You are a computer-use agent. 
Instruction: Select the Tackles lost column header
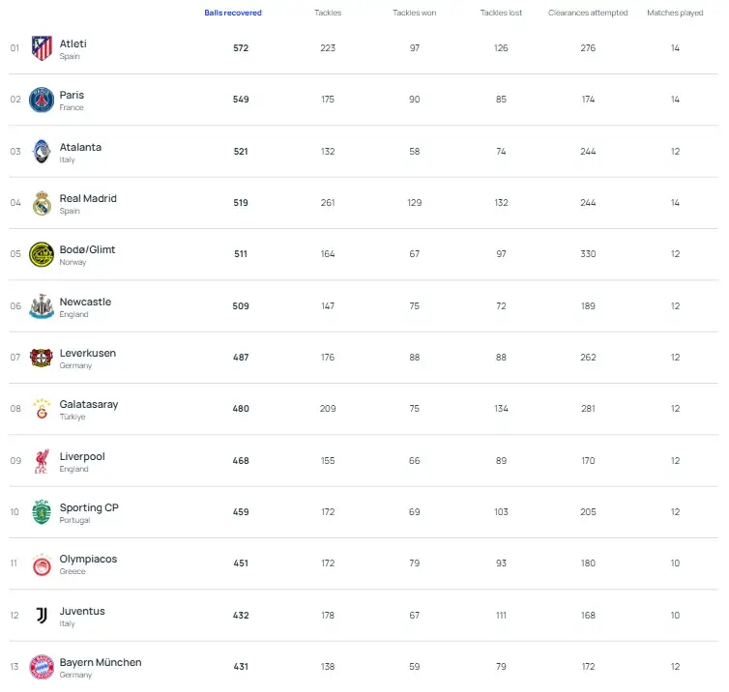tap(501, 13)
